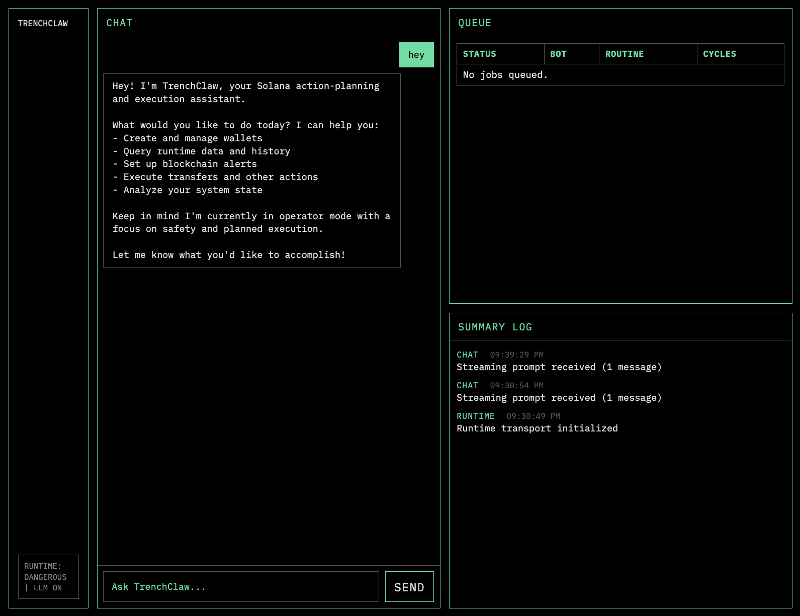Click the RUNTIME log label at 09:30:49 PM
Screen dimensions: 800x616
click(476, 416)
